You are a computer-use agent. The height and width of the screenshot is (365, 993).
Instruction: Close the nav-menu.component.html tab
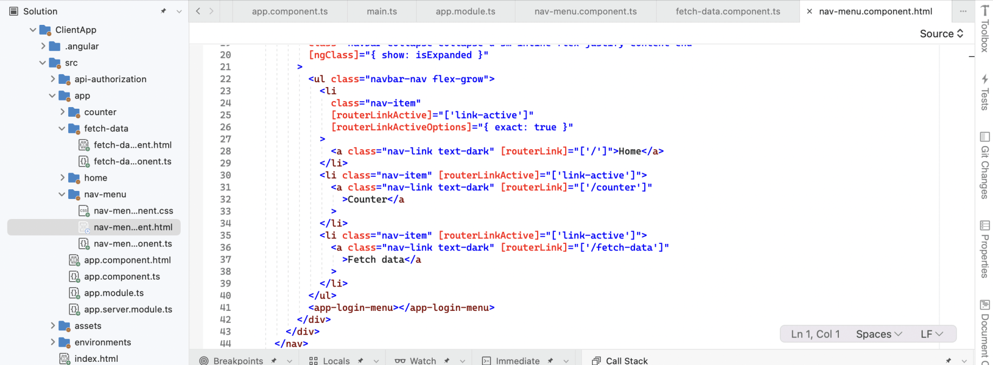coord(809,11)
